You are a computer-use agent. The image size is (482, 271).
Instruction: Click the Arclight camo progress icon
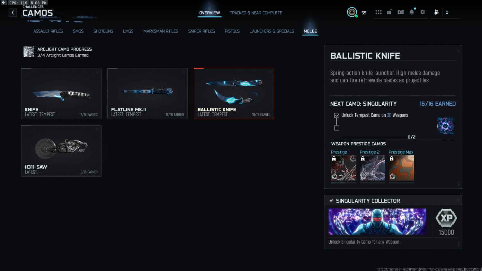(29, 52)
